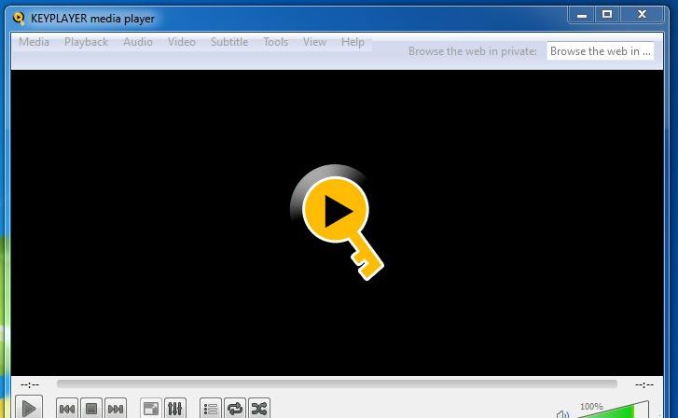Open the View menu
The width and height of the screenshot is (678, 418).
314,42
